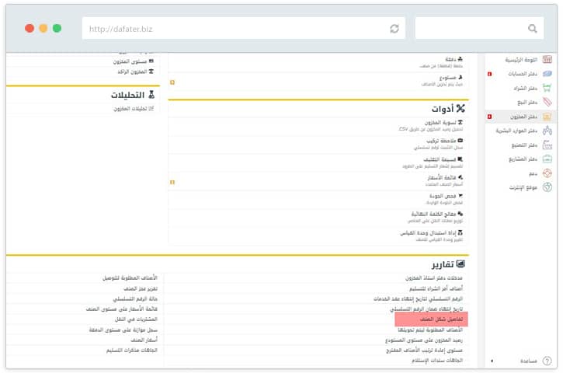Open the تاريخ إنتهاء ضمان الرقم التسلسلي report
The height and width of the screenshot is (377, 563).
point(426,309)
